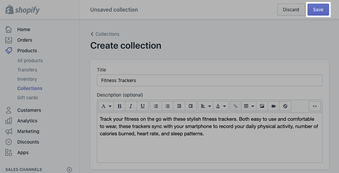Insert a numbered list
The image size is (339, 173).
pyautogui.click(x=168, y=106)
